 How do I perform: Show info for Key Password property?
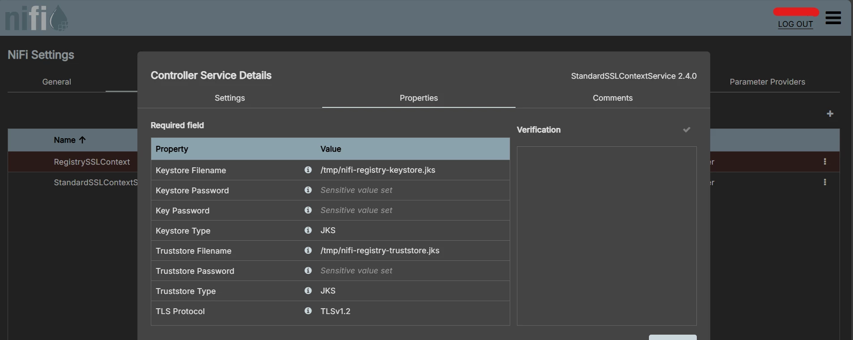pyautogui.click(x=308, y=210)
